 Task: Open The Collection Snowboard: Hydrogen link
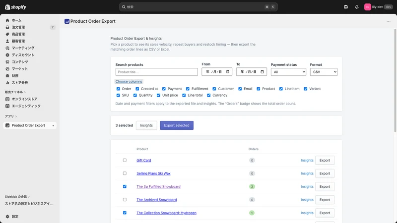pyautogui.click(x=166, y=213)
